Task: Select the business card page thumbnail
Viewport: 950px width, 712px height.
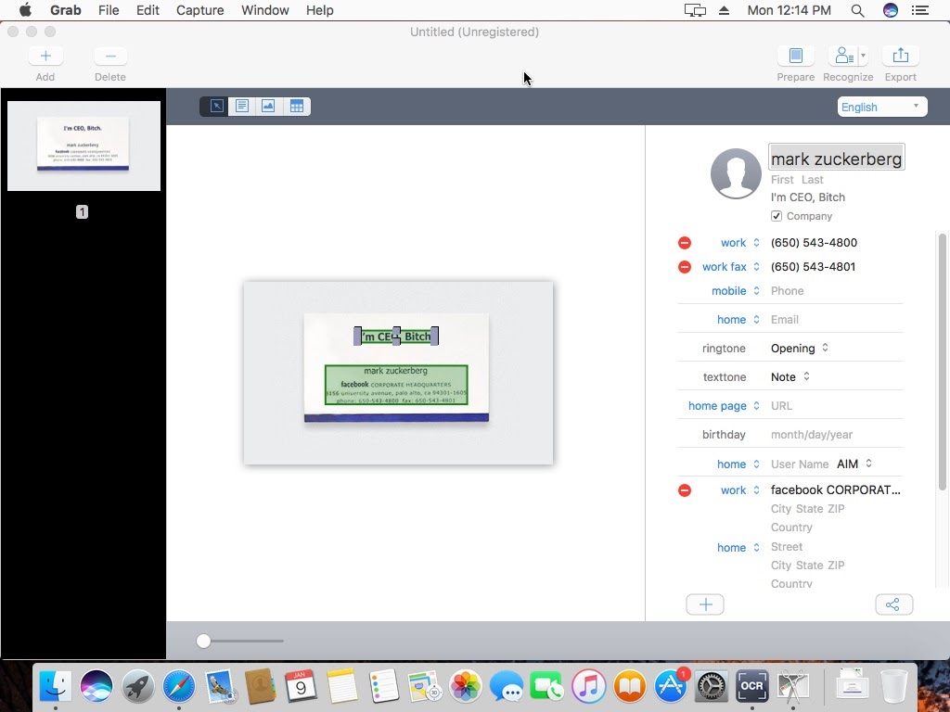Action: coord(83,146)
